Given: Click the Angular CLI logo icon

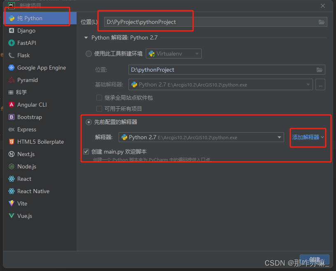Looking at the screenshot, I should coord(12,105).
